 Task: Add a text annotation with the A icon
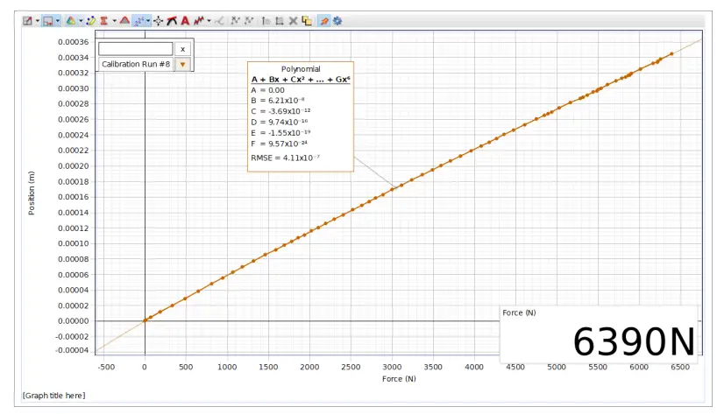185,21
